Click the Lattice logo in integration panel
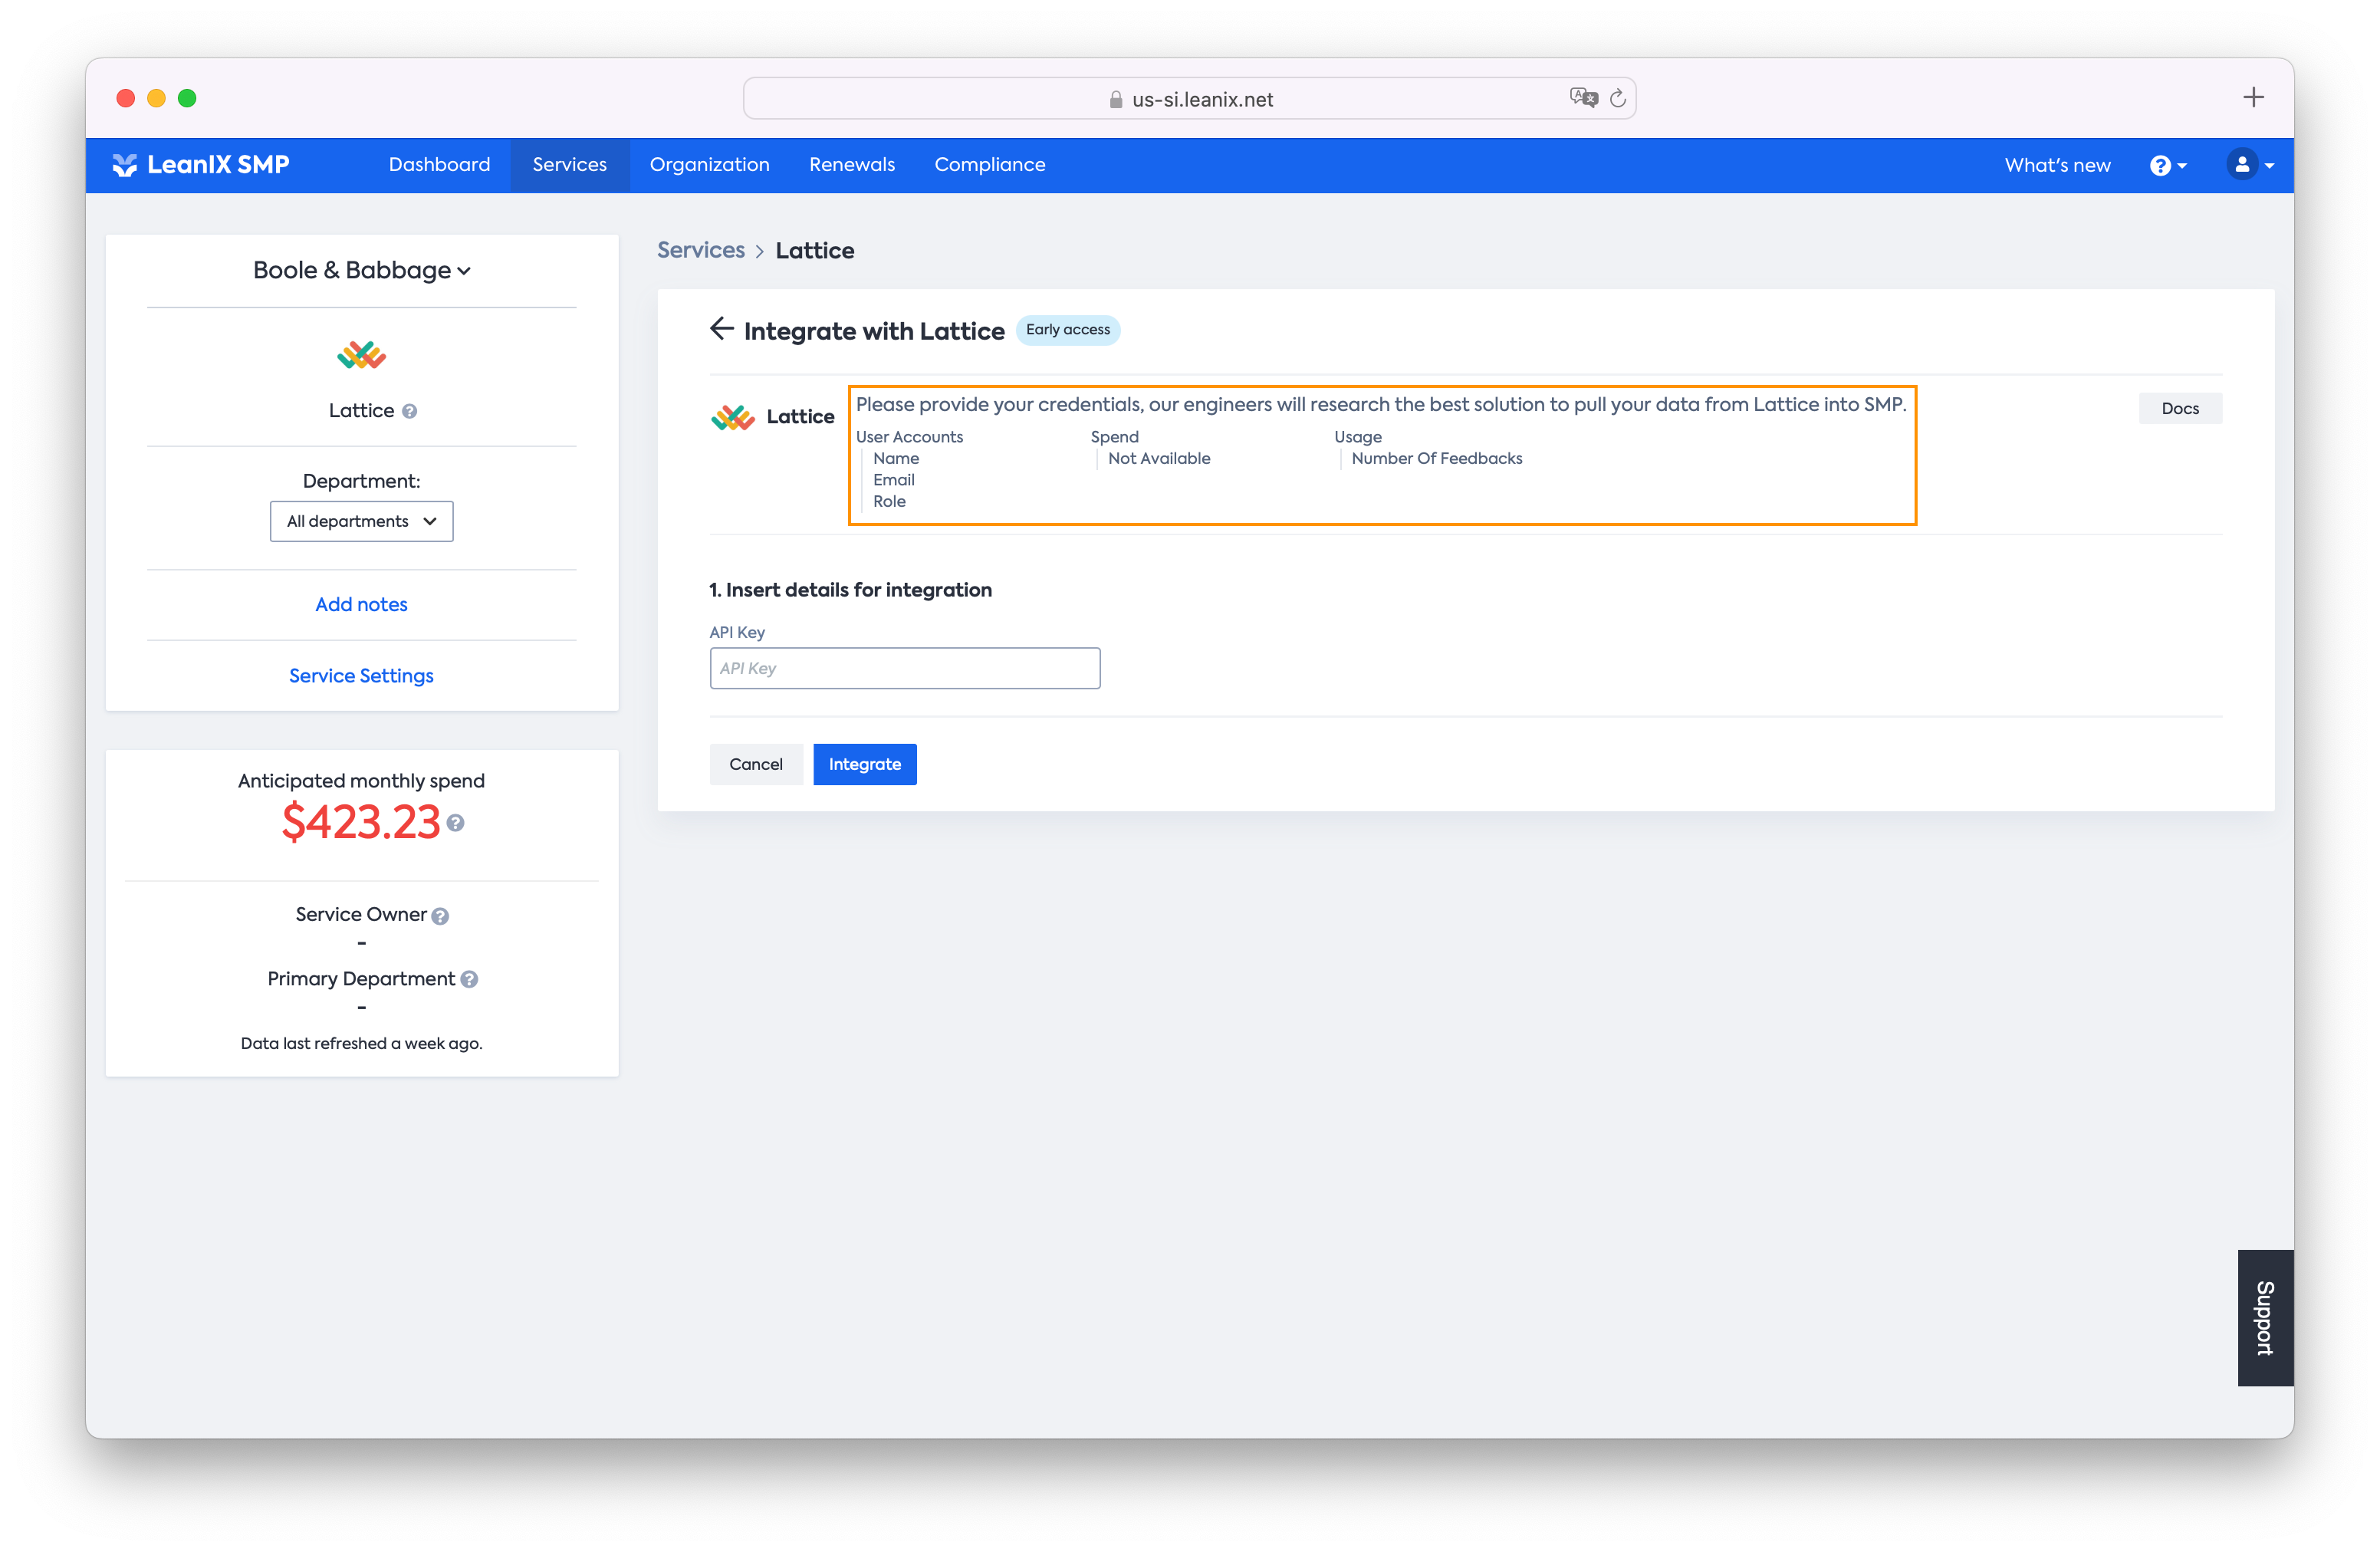 733,417
